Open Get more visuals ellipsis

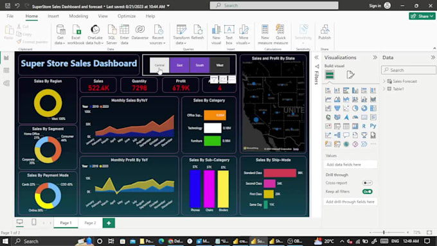point(373,144)
